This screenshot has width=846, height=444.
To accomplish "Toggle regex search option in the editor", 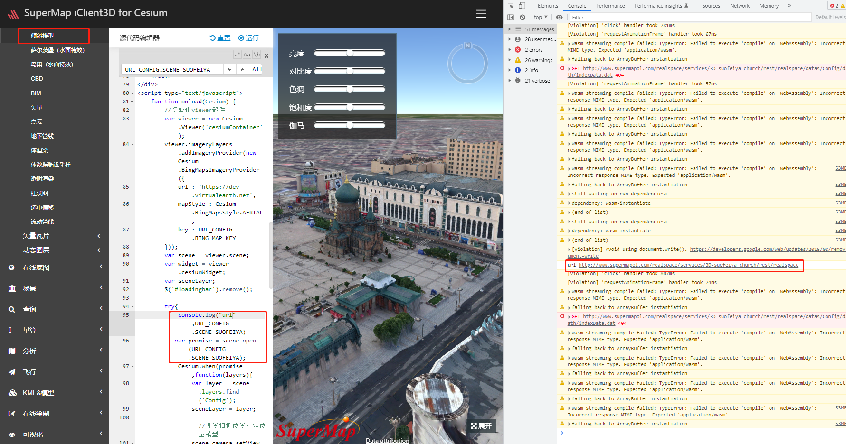I will [238, 55].
